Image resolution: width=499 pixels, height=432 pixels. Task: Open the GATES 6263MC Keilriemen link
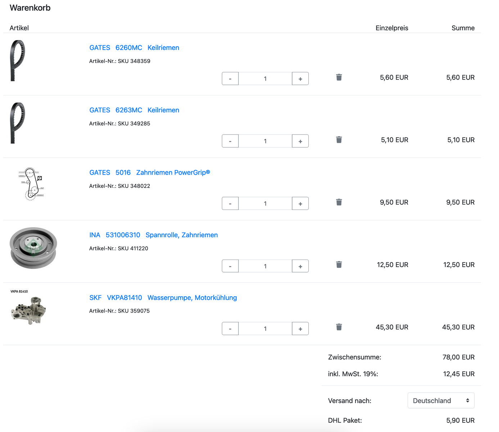(134, 110)
